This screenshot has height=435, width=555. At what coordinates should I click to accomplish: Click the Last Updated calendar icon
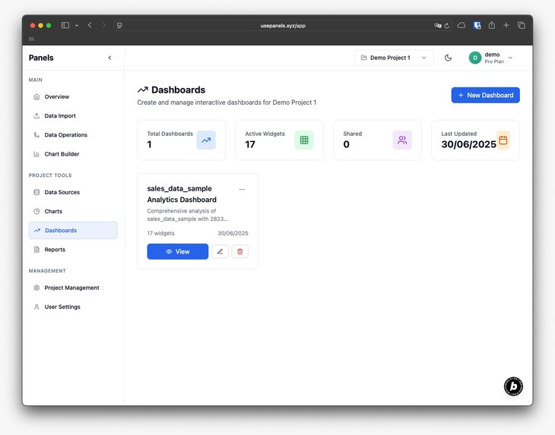503,140
